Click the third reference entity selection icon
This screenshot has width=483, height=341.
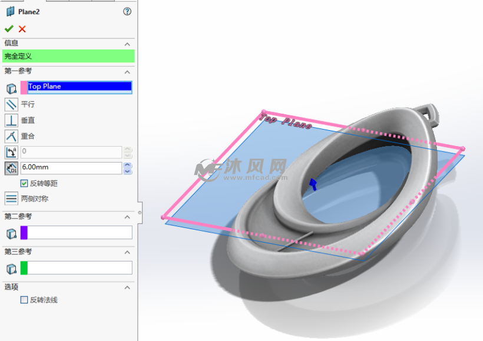coord(11,269)
